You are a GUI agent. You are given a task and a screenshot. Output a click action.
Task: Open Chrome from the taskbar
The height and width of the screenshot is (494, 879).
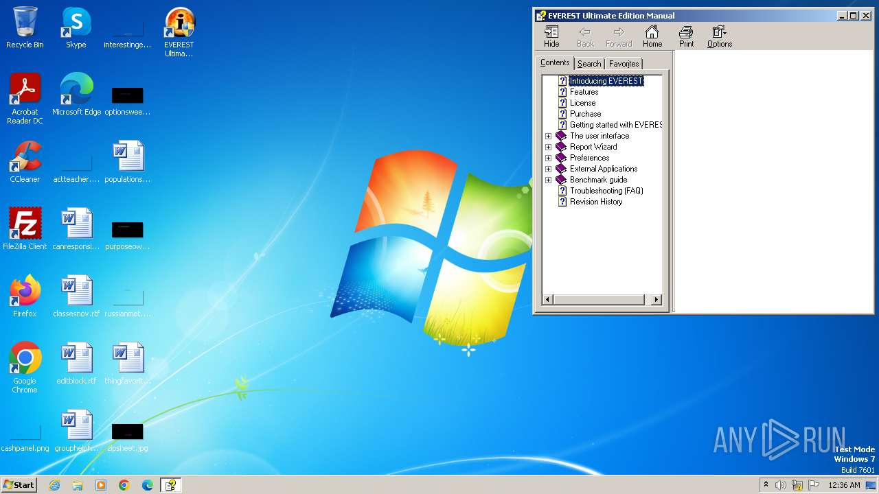pyautogui.click(x=124, y=485)
